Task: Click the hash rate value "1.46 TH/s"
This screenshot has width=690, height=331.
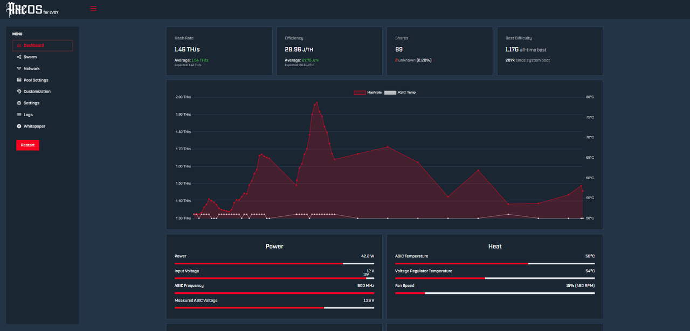Action: (x=187, y=50)
